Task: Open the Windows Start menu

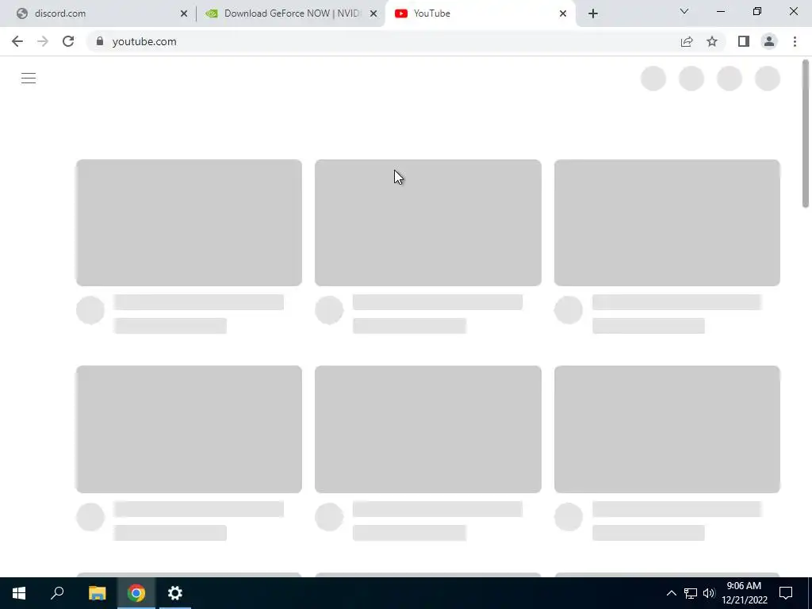Action: point(19,593)
